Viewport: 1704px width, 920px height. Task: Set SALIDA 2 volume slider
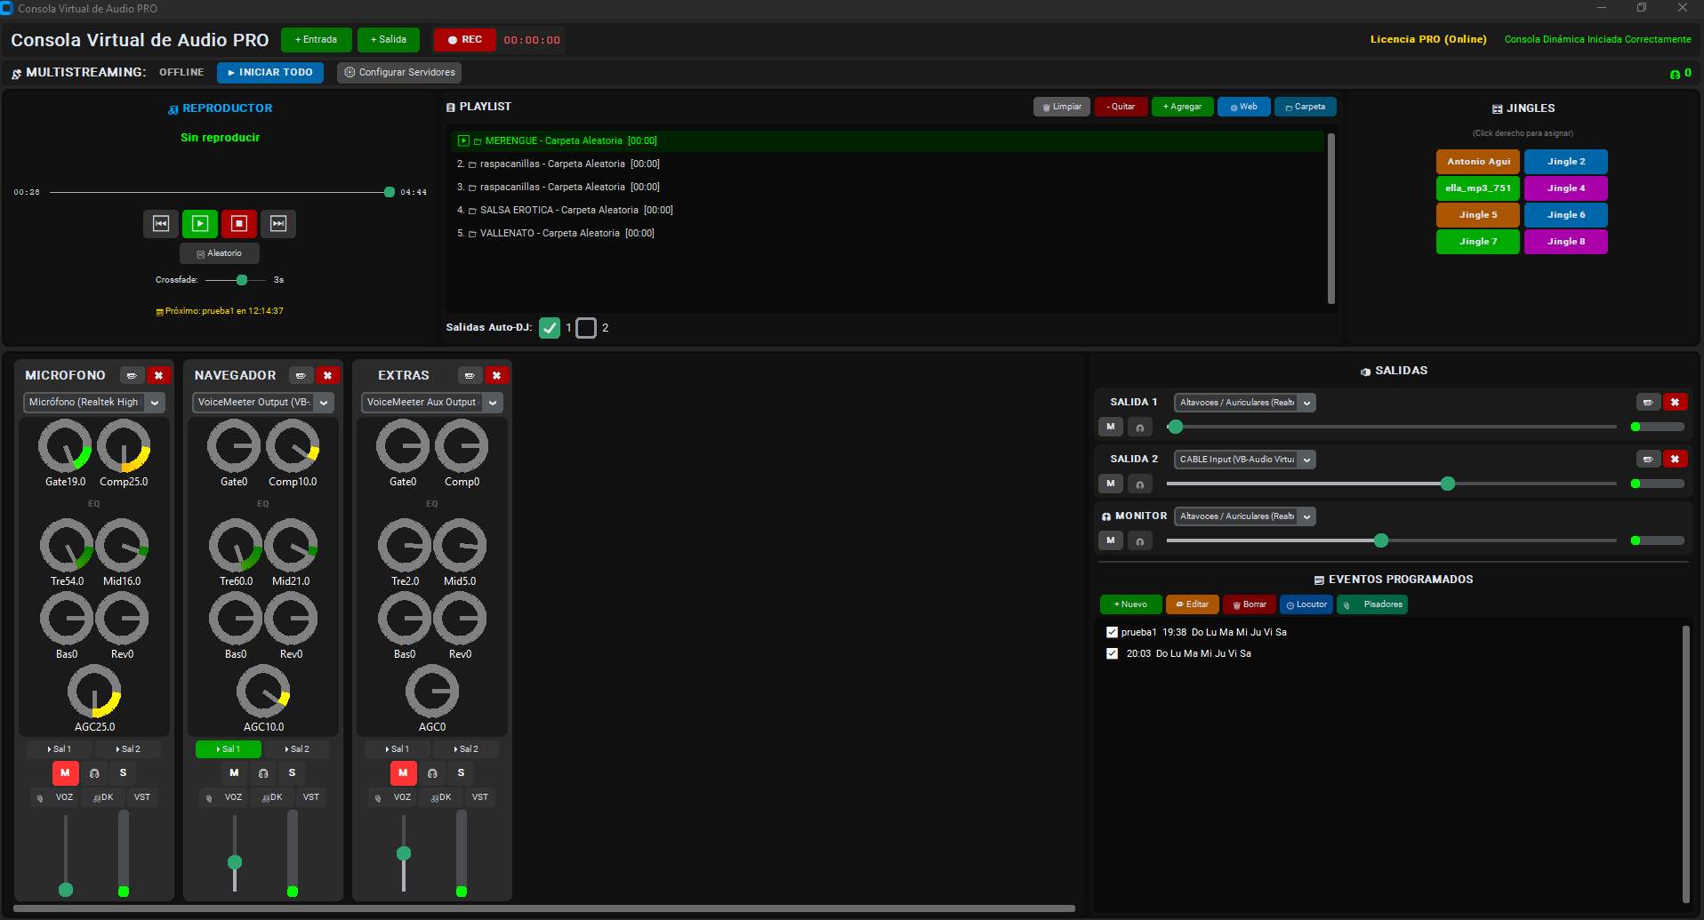pyautogui.click(x=1392, y=484)
